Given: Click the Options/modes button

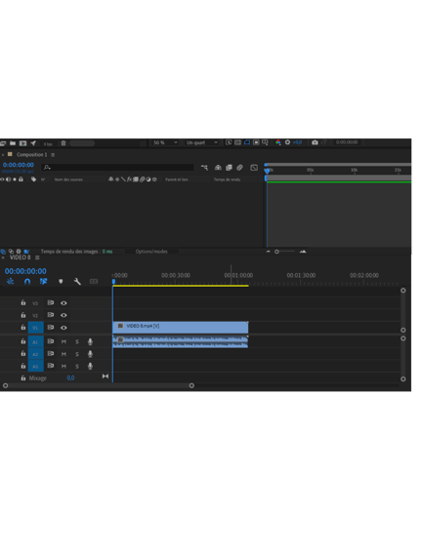Looking at the screenshot, I should (151, 252).
